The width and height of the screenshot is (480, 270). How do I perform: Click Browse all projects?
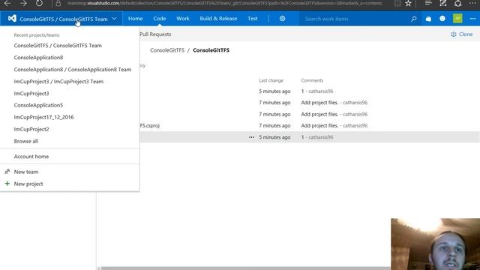pos(26,141)
